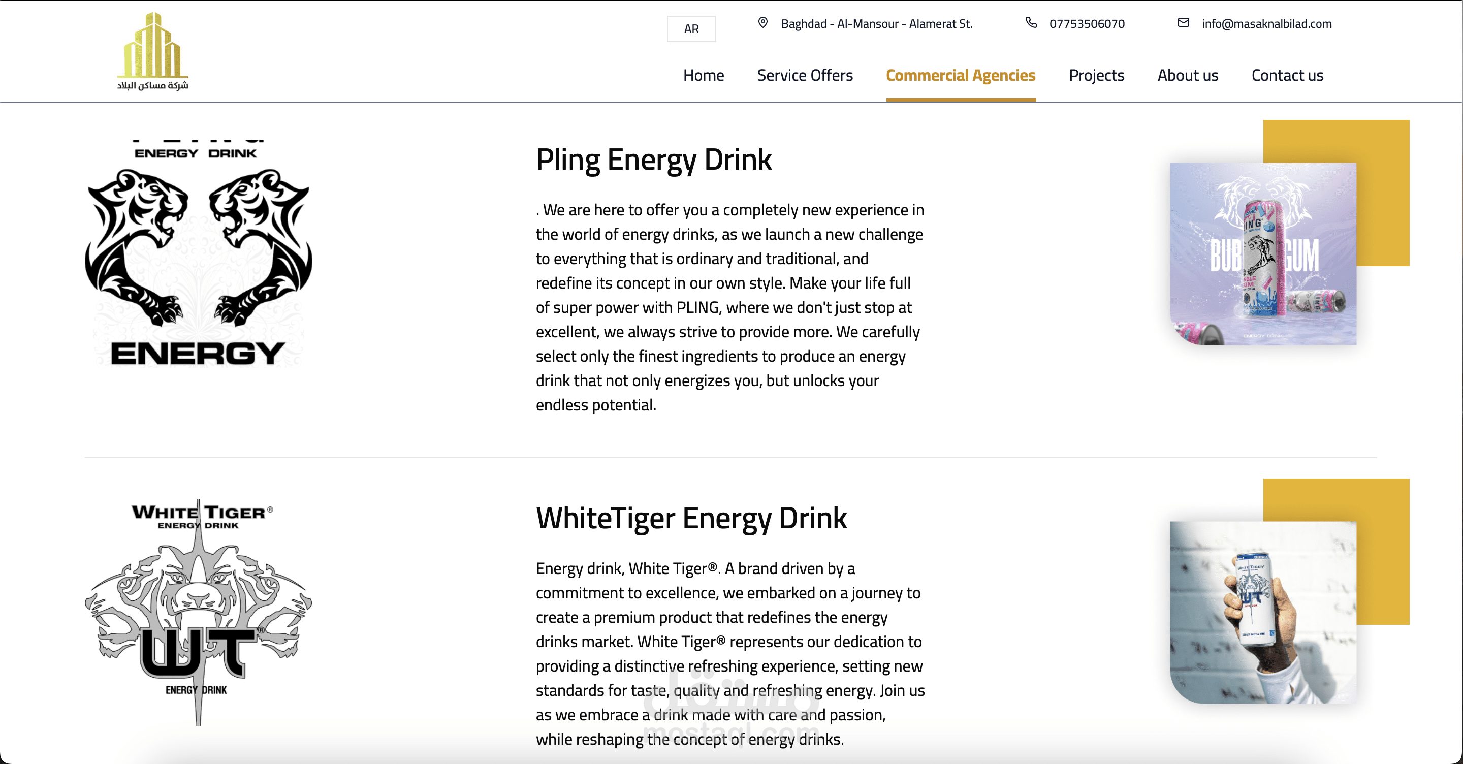This screenshot has width=1463, height=764.
Task: Click the info@masaknalbilad.com email link
Action: (1266, 24)
